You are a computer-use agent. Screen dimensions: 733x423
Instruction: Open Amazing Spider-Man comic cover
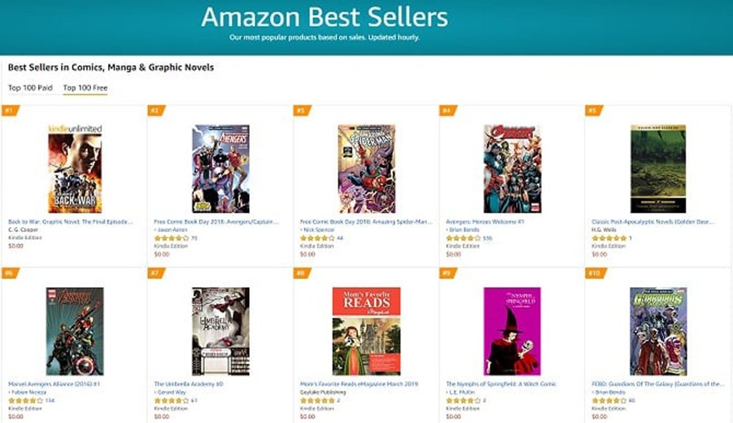pyautogui.click(x=366, y=169)
